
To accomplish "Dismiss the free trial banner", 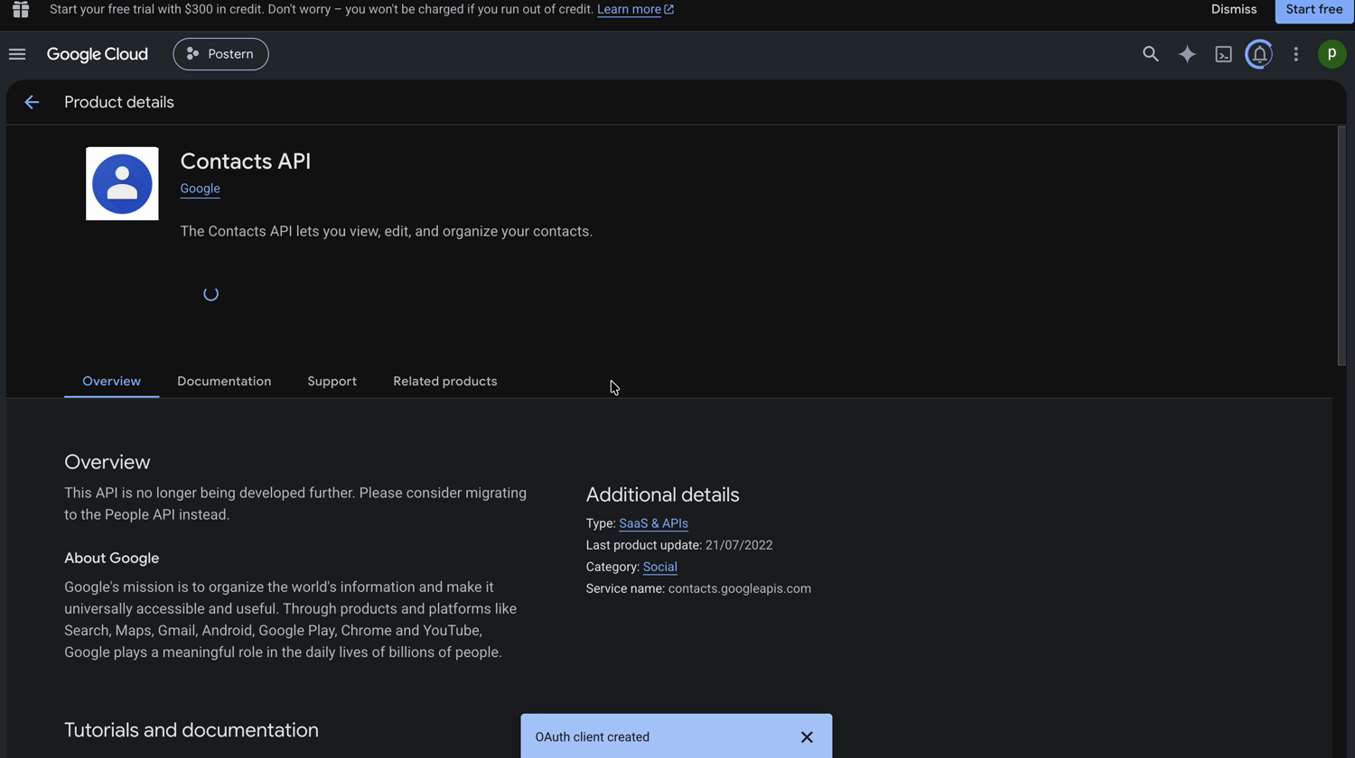I will click(1234, 9).
